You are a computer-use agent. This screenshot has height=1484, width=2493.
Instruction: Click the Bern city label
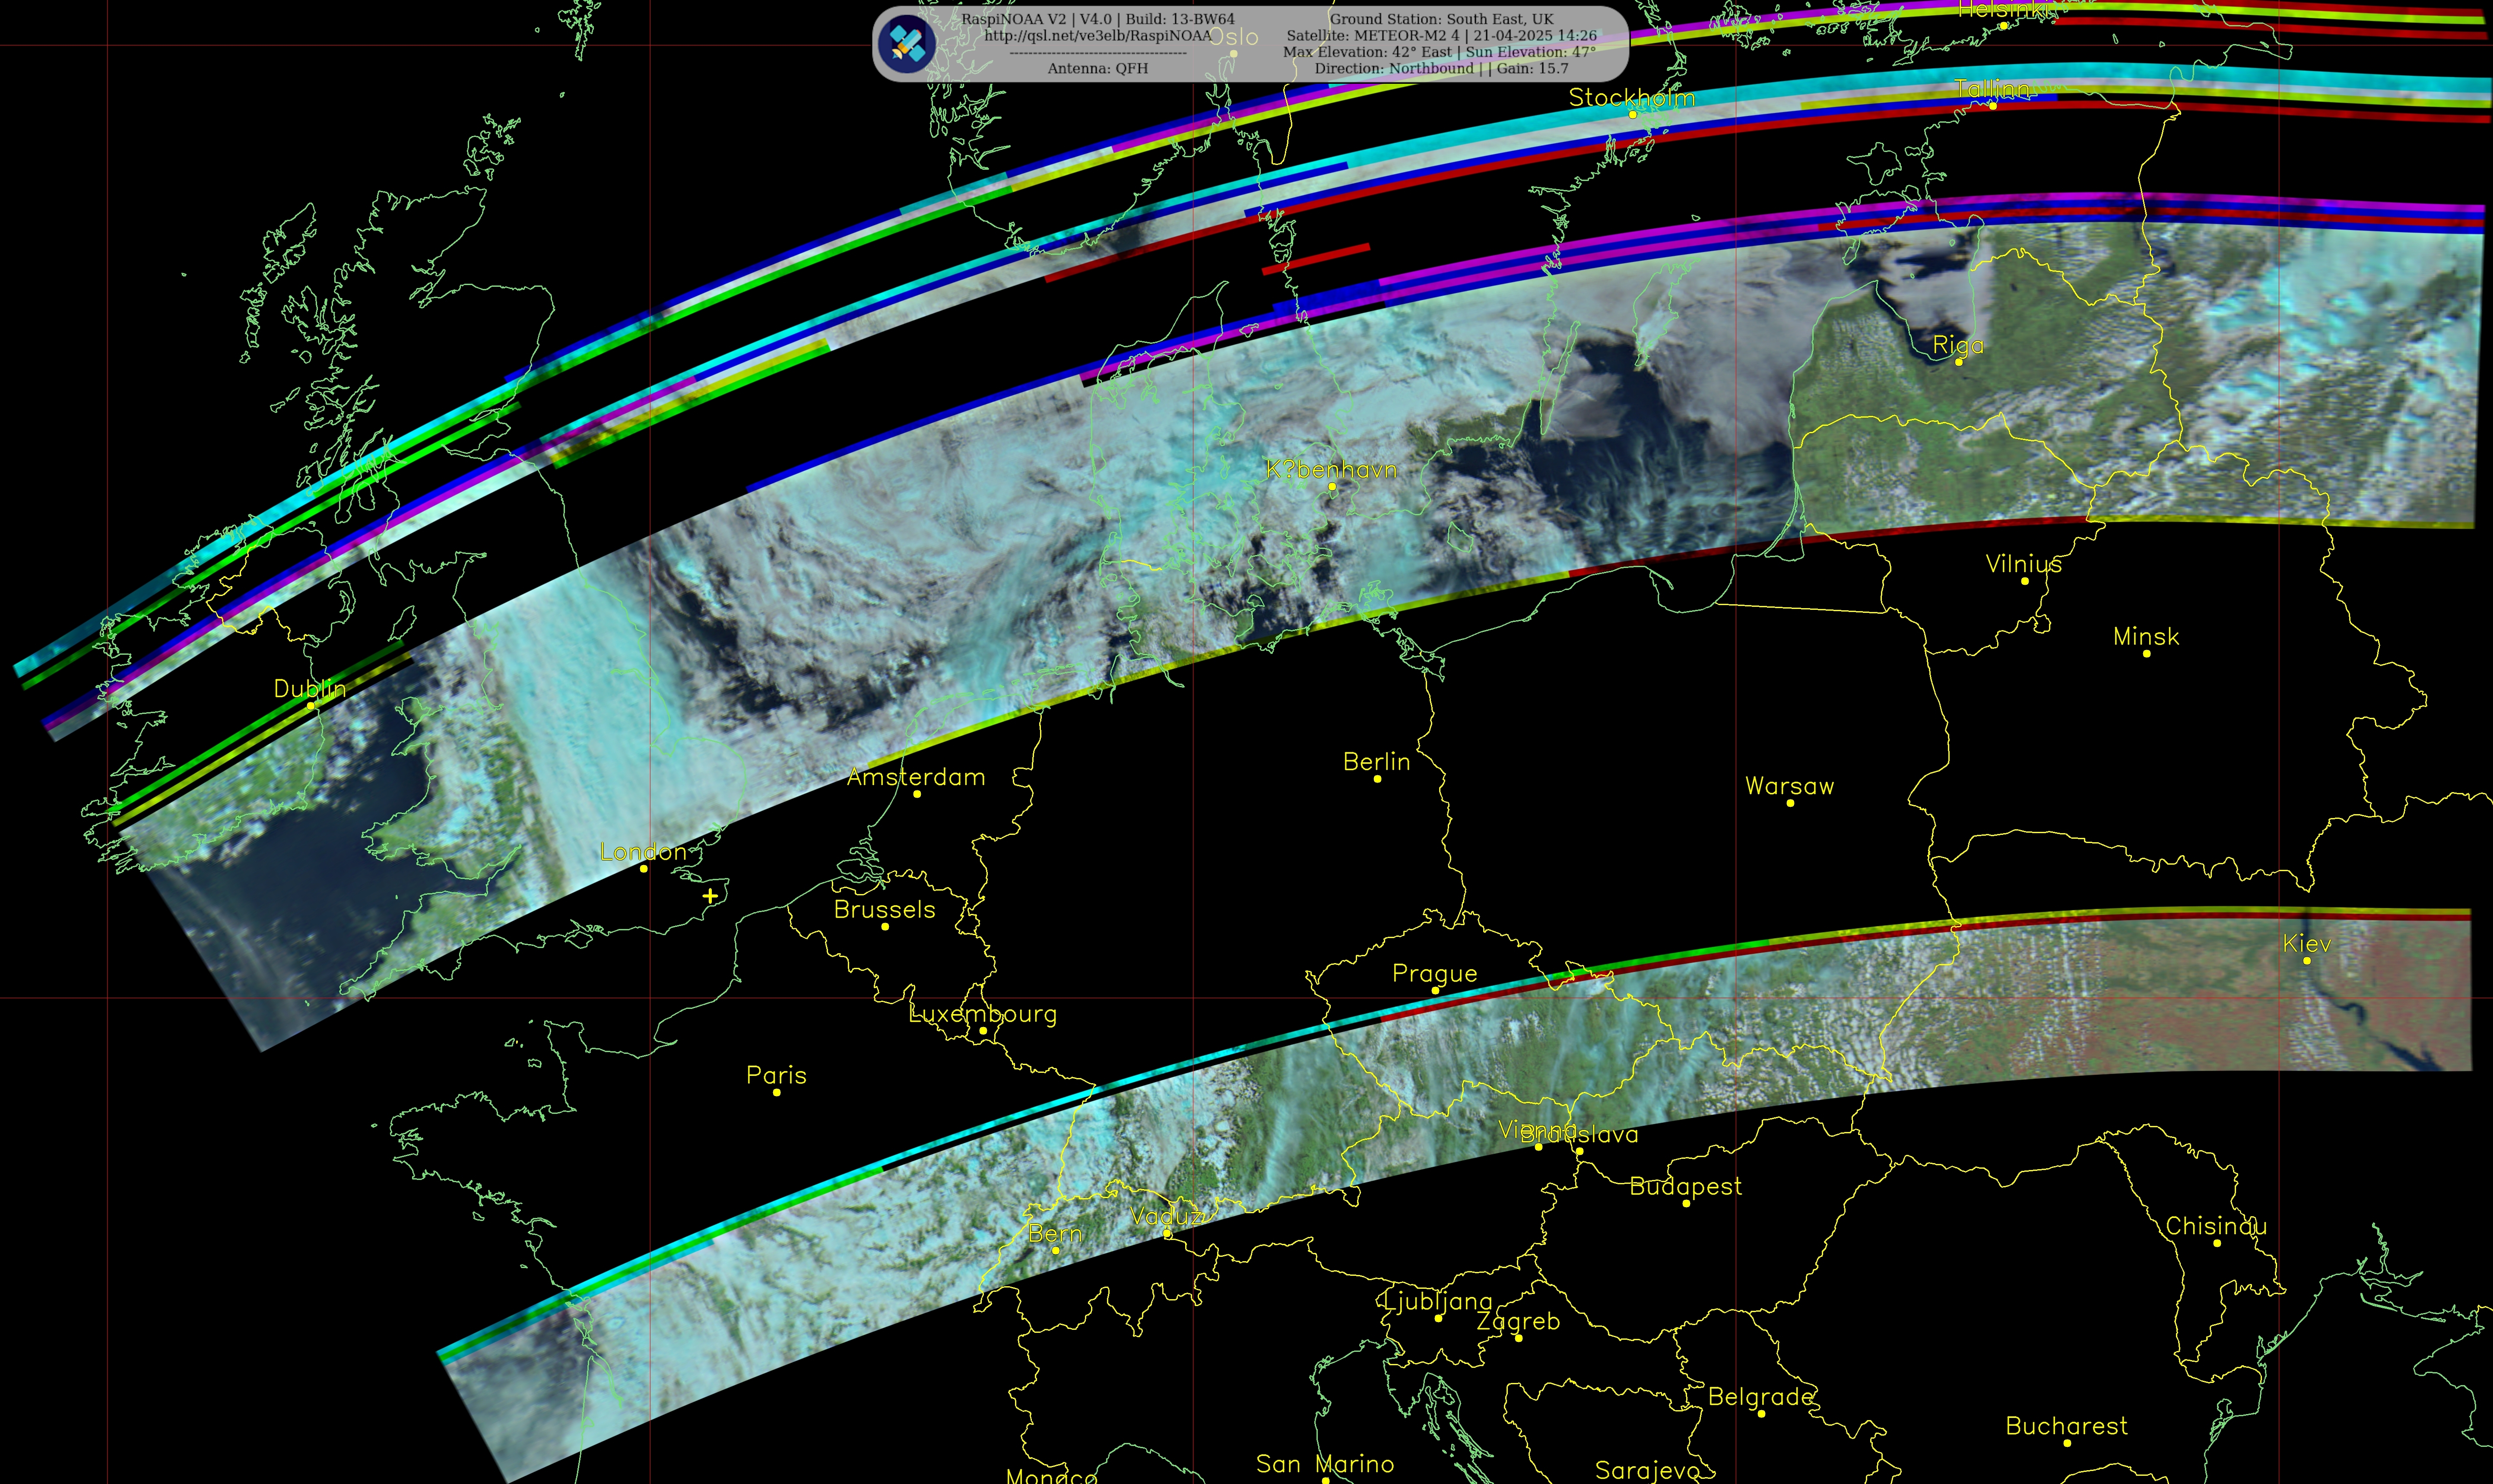point(1055,1234)
